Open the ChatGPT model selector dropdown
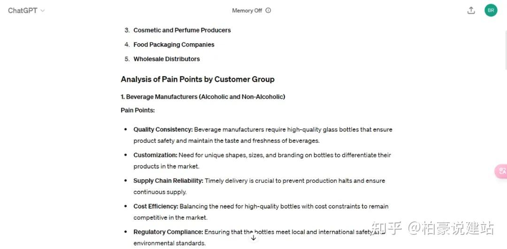 pos(26,10)
